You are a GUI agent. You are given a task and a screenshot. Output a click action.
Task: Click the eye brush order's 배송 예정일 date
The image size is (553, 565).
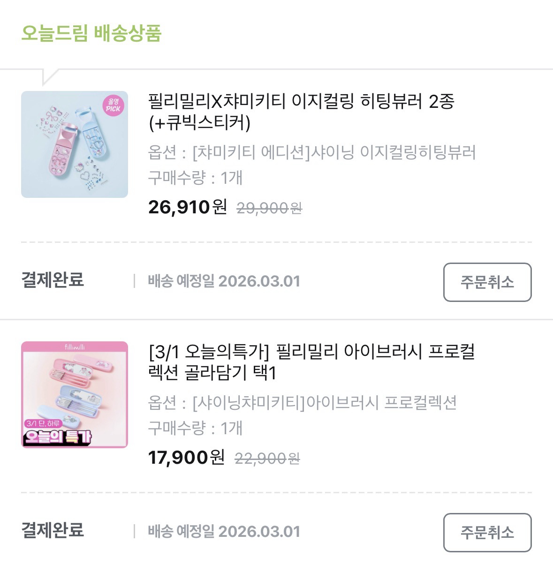[x=224, y=532]
